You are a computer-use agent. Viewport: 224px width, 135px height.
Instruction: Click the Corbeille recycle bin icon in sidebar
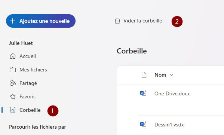13,110
